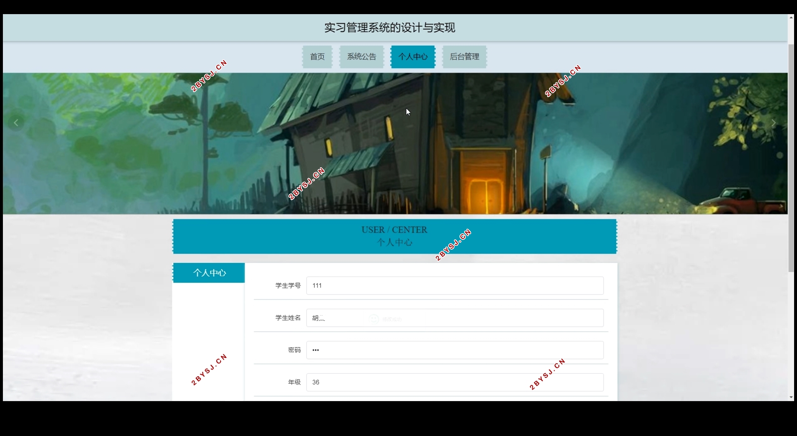
Task: Click the scrollbar's top up arrow
Action: [x=791, y=17]
